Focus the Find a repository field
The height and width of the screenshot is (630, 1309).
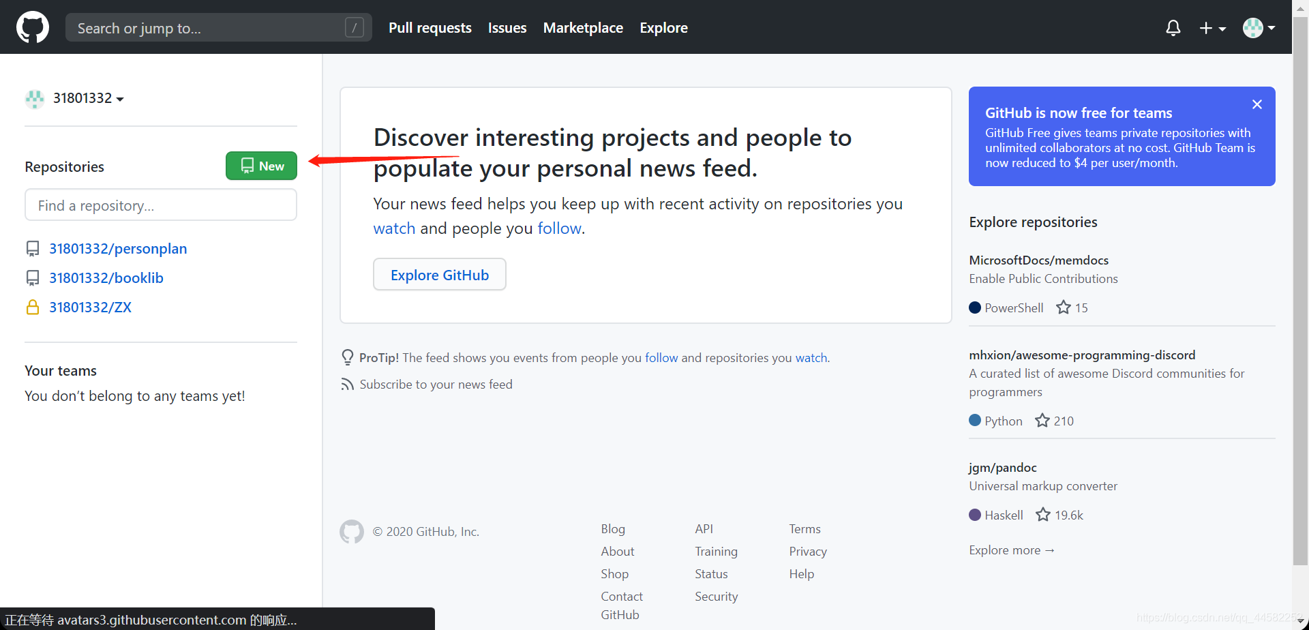[x=161, y=205]
